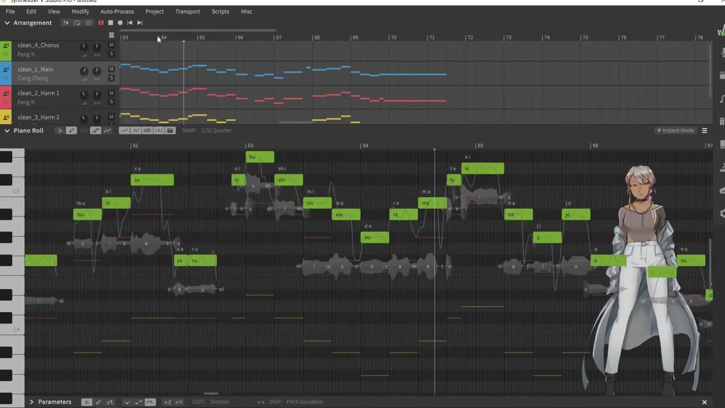Stop playback with the square stop button

point(110,23)
